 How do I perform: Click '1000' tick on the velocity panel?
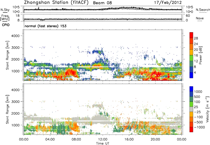point(15,125)
